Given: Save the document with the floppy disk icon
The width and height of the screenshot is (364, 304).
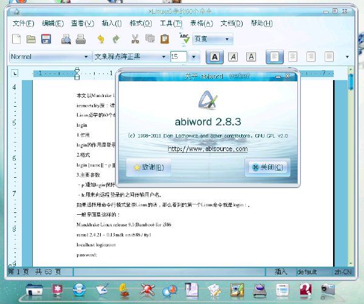Looking at the screenshot, I should click(x=46, y=39).
